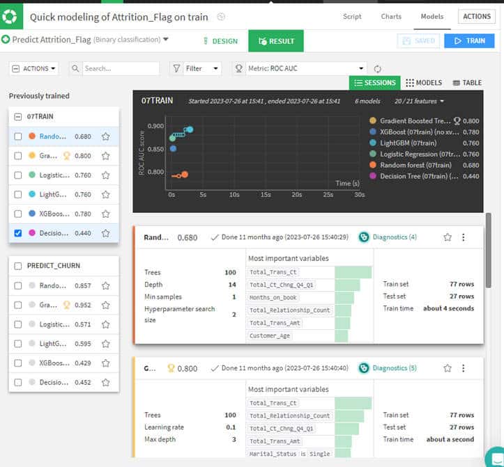
Task: Select the Total_Trans_Ct variable in Random forest card
Action: tap(273, 272)
